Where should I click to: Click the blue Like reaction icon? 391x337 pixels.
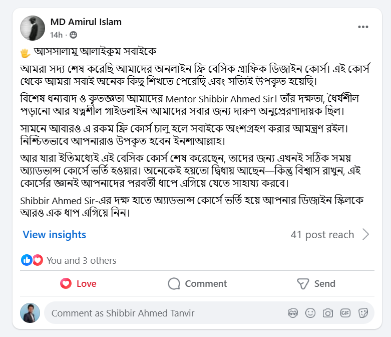tap(27, 260)
